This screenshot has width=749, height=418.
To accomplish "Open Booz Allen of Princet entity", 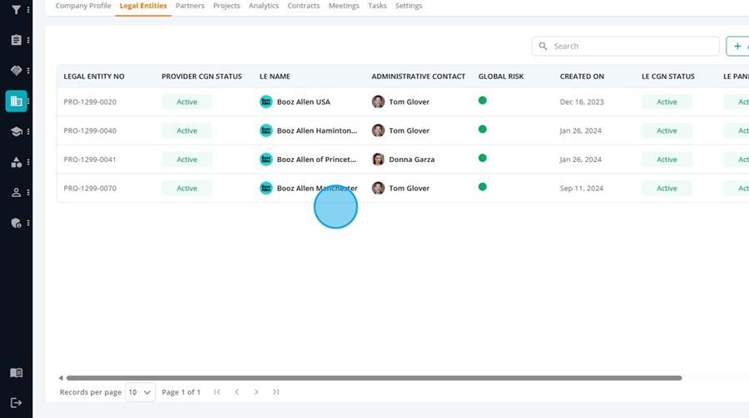I will coord(316,160).
